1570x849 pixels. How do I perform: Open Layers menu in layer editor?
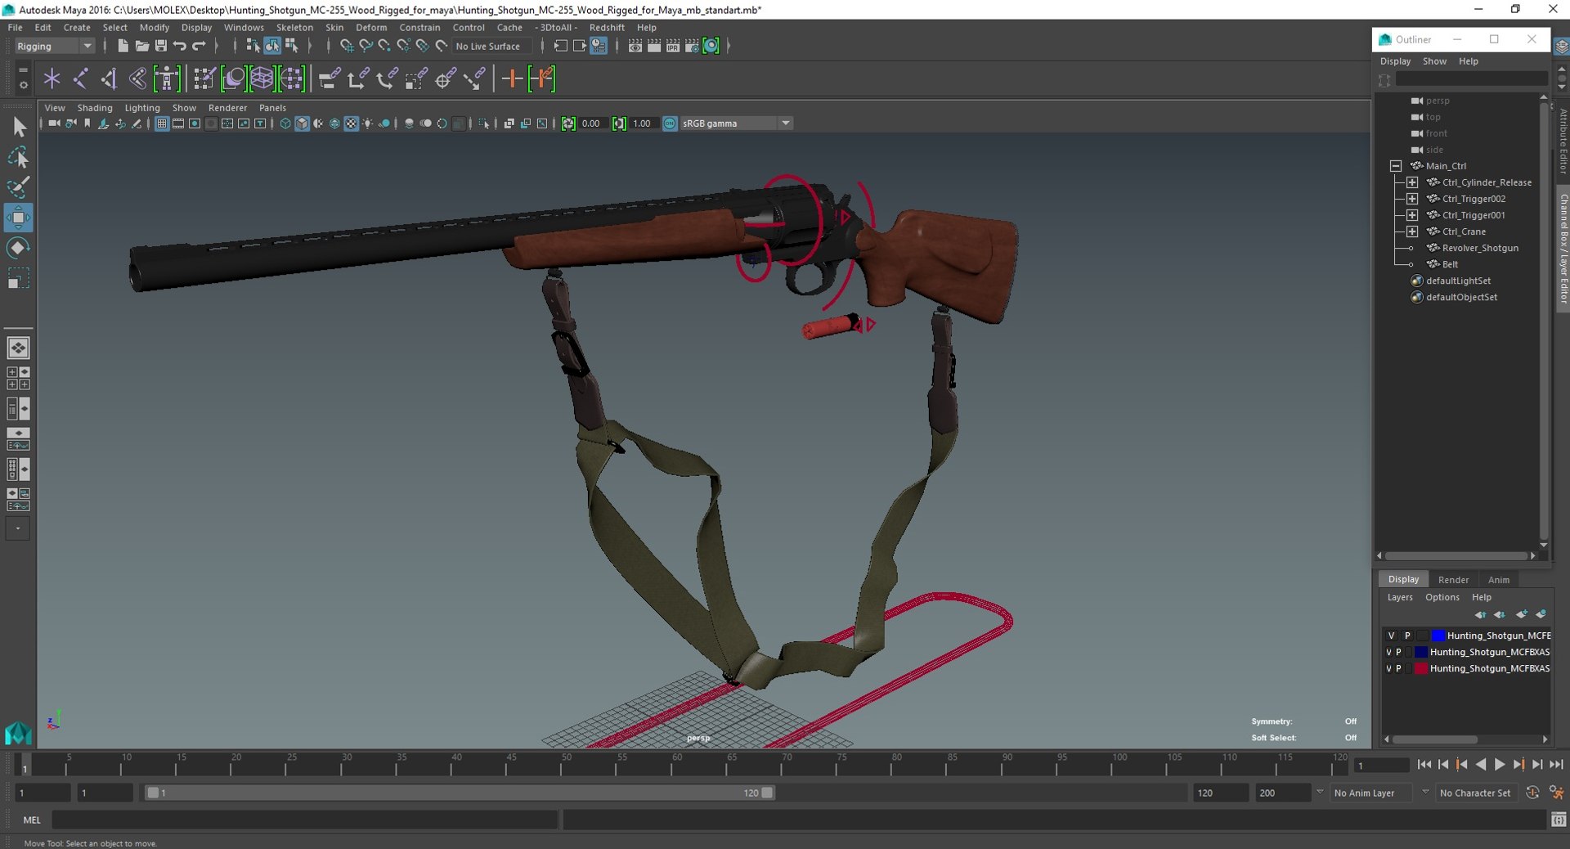click(1400, 597)
